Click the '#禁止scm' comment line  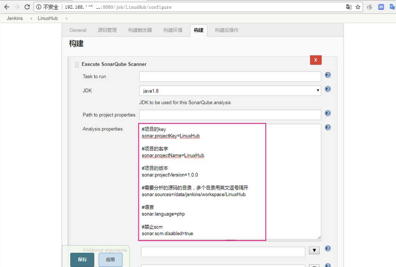tap(152, 227)
